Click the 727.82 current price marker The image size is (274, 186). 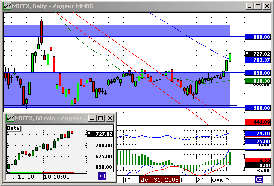258,54
